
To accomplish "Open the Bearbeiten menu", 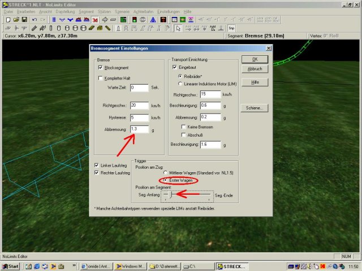I will pyautogui.click(x=26, y=11).
